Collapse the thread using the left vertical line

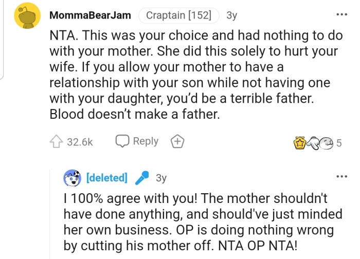[x=3, y=41]
